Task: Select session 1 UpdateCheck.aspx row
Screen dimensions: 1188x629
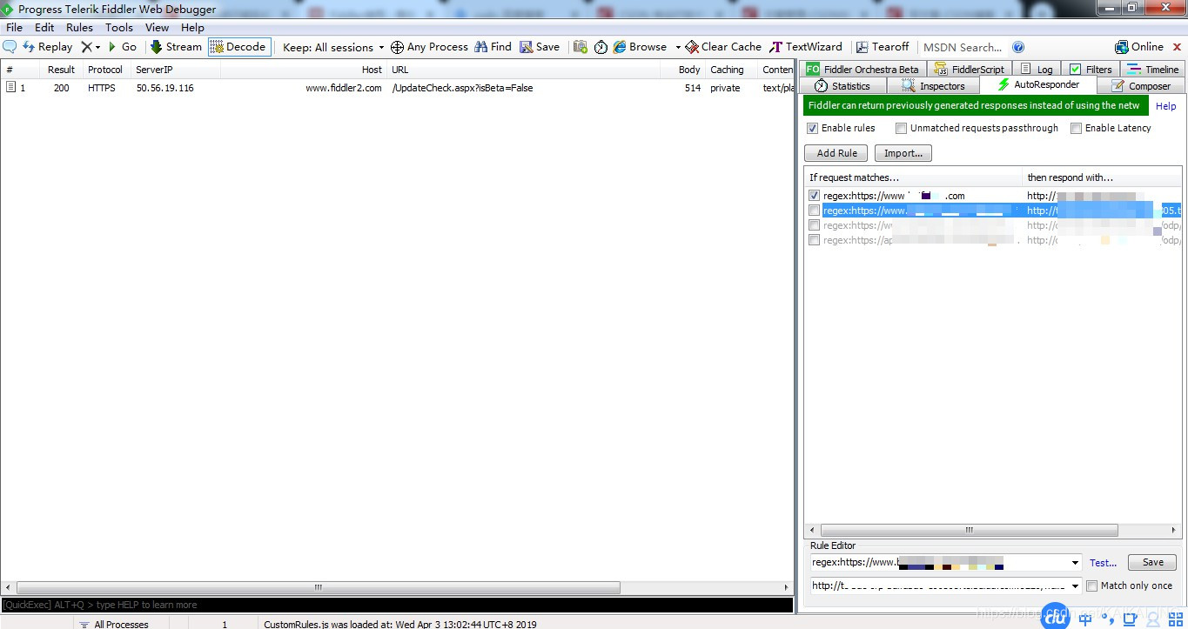Action: 398,88
